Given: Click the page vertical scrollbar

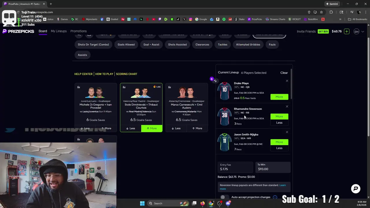Looking at the screenshot, I should tap(368, 87).
